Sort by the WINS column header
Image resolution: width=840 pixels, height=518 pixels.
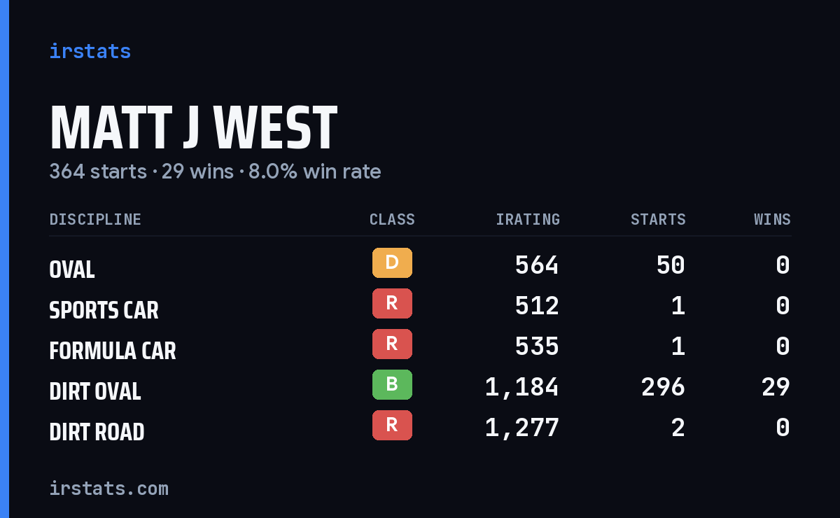(x=772, y=220)
